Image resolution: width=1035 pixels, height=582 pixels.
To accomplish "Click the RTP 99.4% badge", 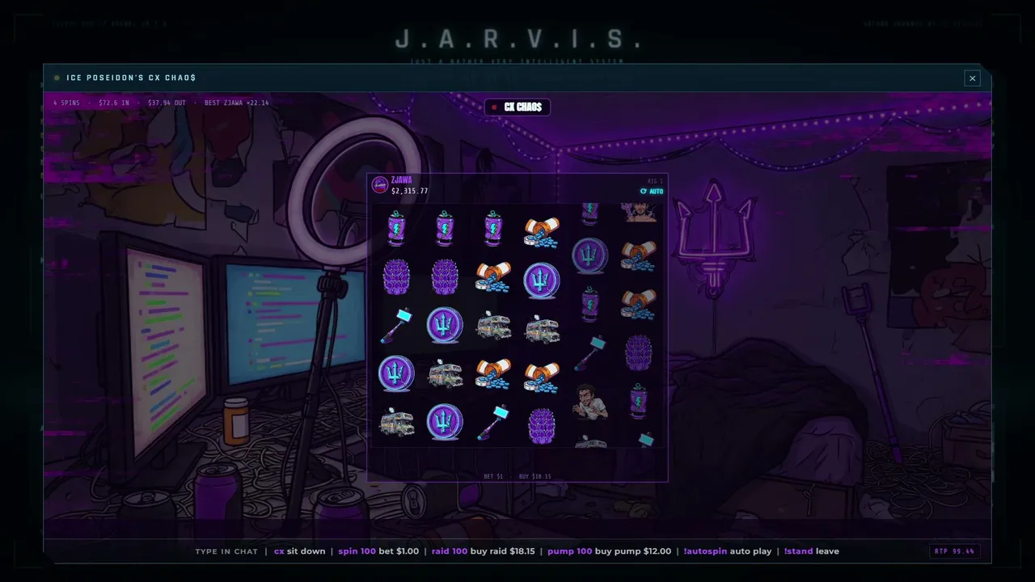I will [x=955, y=551].
